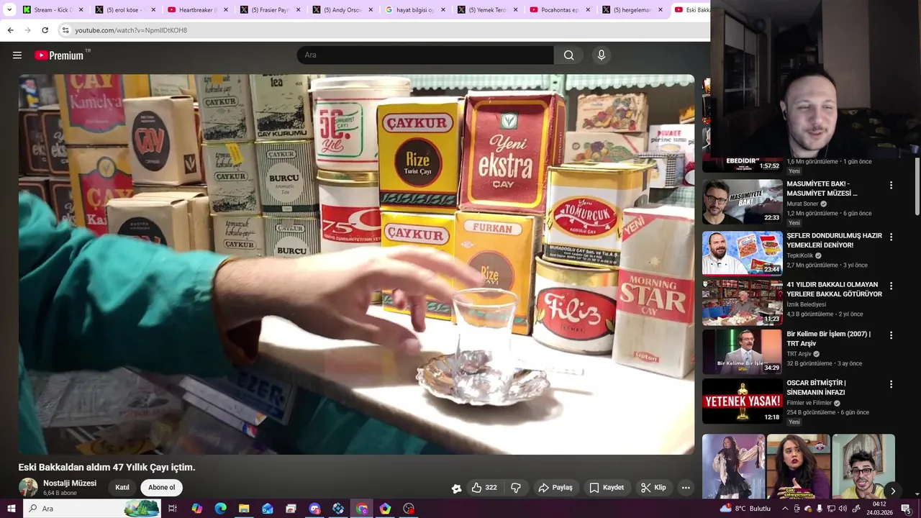Switch to the Stream - Kick tab

pyautogui.click(x=54, y=10)
